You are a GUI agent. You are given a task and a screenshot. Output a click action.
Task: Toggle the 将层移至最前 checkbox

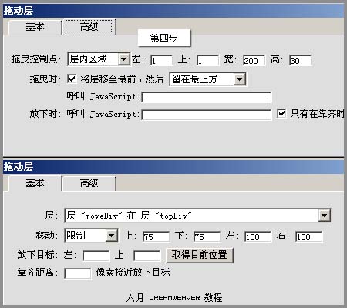(72, 79)
